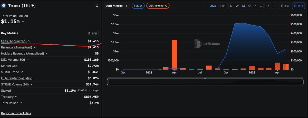Click Report incorrect data link
Viewport: 308px width, 118px height.
16,113
